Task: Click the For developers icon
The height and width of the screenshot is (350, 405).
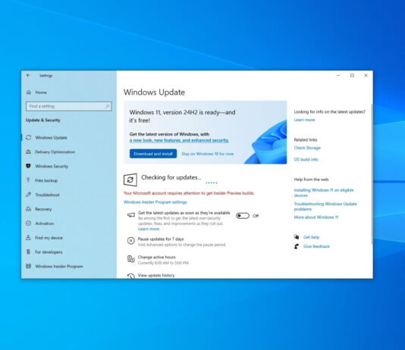Action: 28,252
